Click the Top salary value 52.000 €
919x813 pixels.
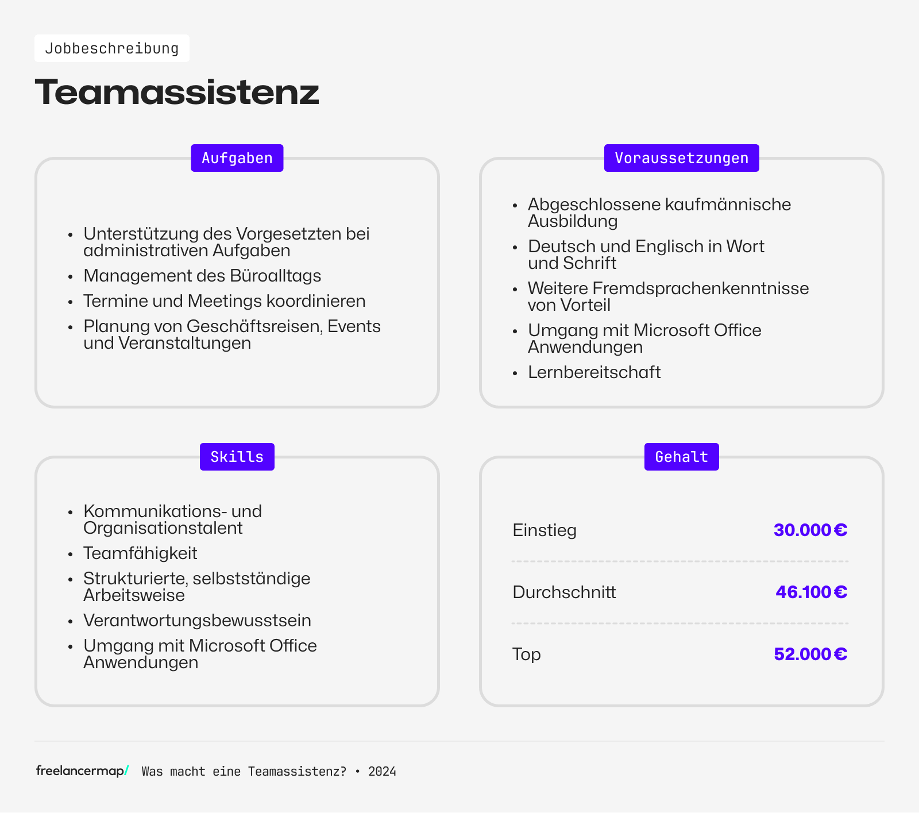810,654
